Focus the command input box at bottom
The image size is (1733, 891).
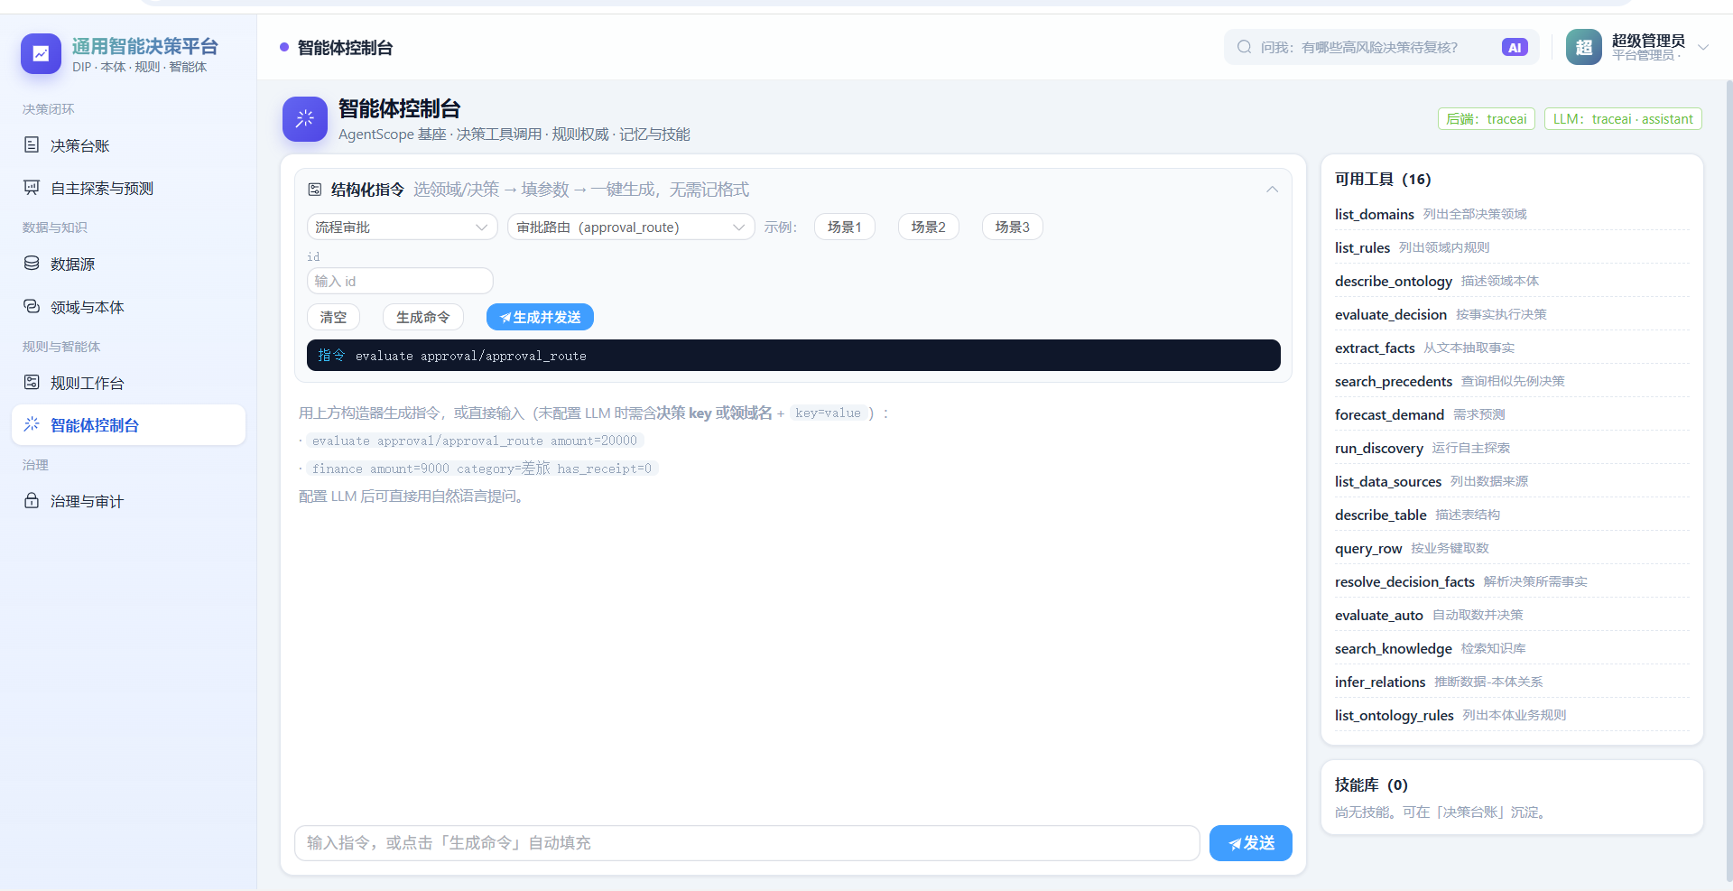[x=746, y=843]
